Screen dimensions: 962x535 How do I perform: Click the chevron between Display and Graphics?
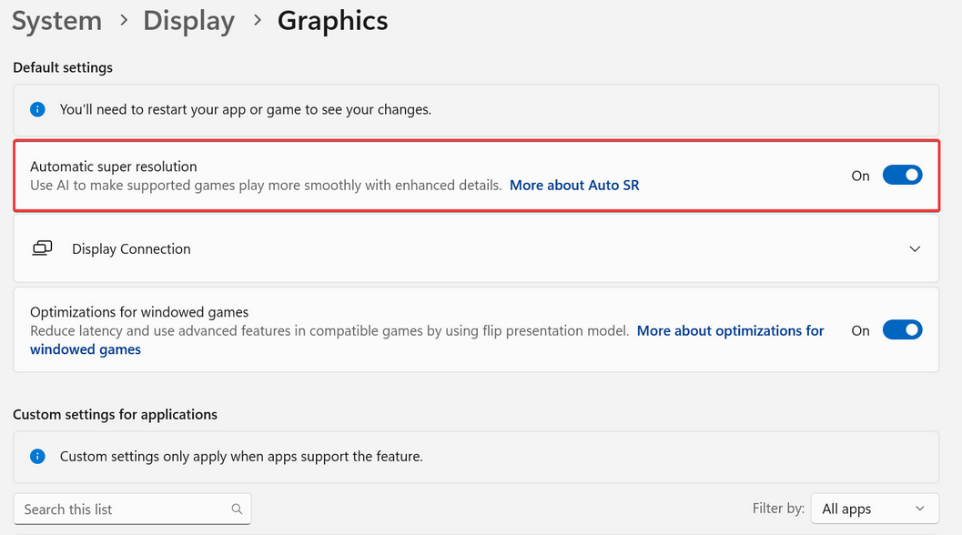point(257,21)
